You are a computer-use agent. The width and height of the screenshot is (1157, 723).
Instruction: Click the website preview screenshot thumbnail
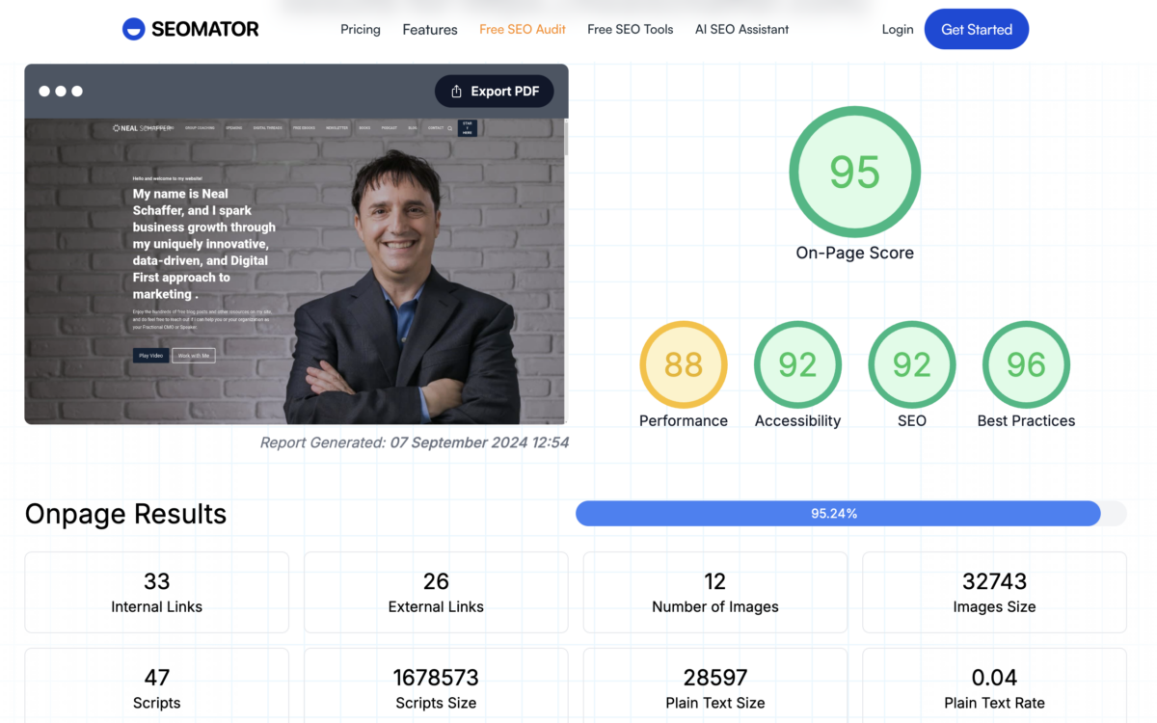pyautogui.click(x=295, y=270)
